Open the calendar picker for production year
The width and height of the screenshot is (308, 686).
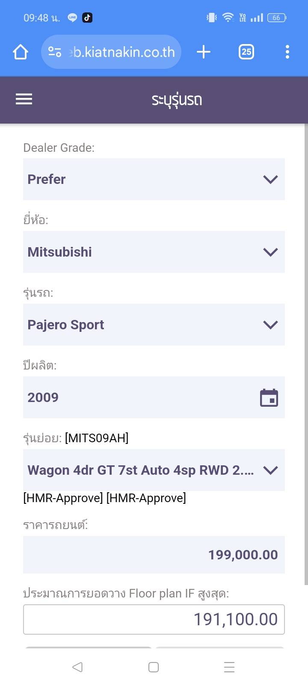[269, 397]
